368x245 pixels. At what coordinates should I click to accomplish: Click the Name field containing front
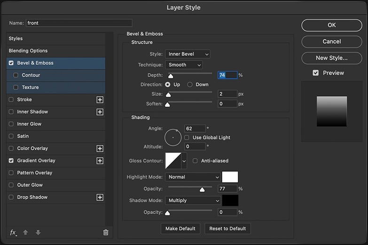coord(79,23)
